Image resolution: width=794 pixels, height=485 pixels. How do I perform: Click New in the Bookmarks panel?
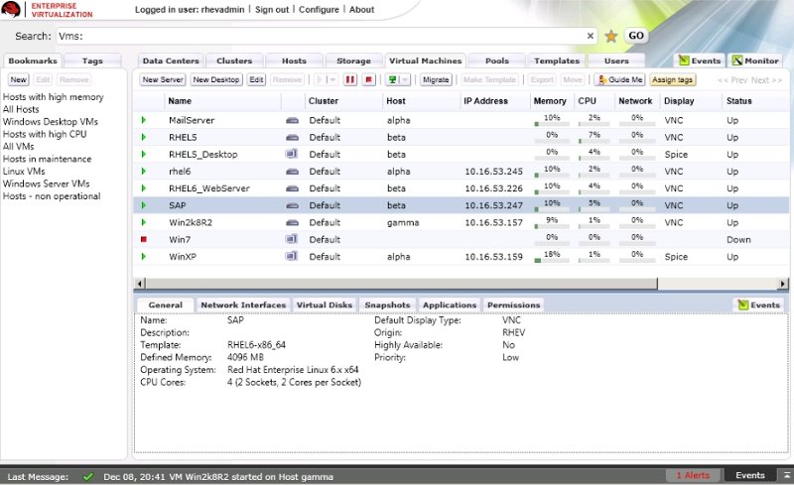(18, 79)
